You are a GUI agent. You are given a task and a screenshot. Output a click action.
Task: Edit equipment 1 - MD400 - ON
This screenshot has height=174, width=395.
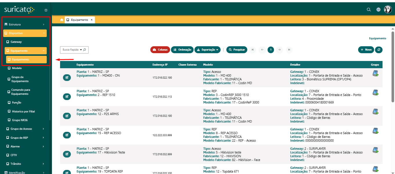[x=67, y=77]
